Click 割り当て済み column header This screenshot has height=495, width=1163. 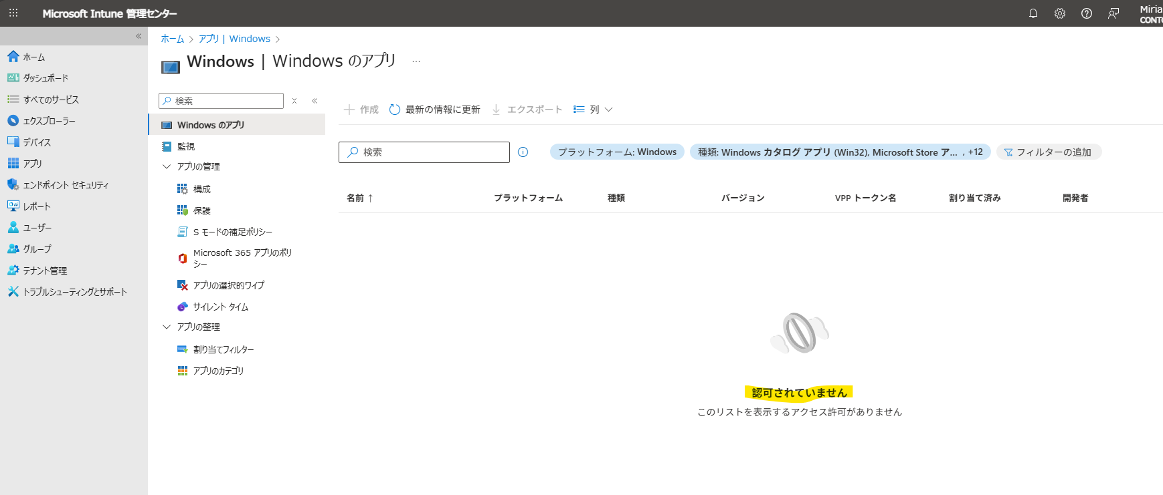click(975, 198)
